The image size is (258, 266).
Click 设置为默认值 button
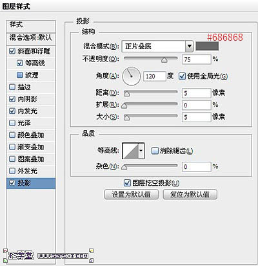point(132,194)
